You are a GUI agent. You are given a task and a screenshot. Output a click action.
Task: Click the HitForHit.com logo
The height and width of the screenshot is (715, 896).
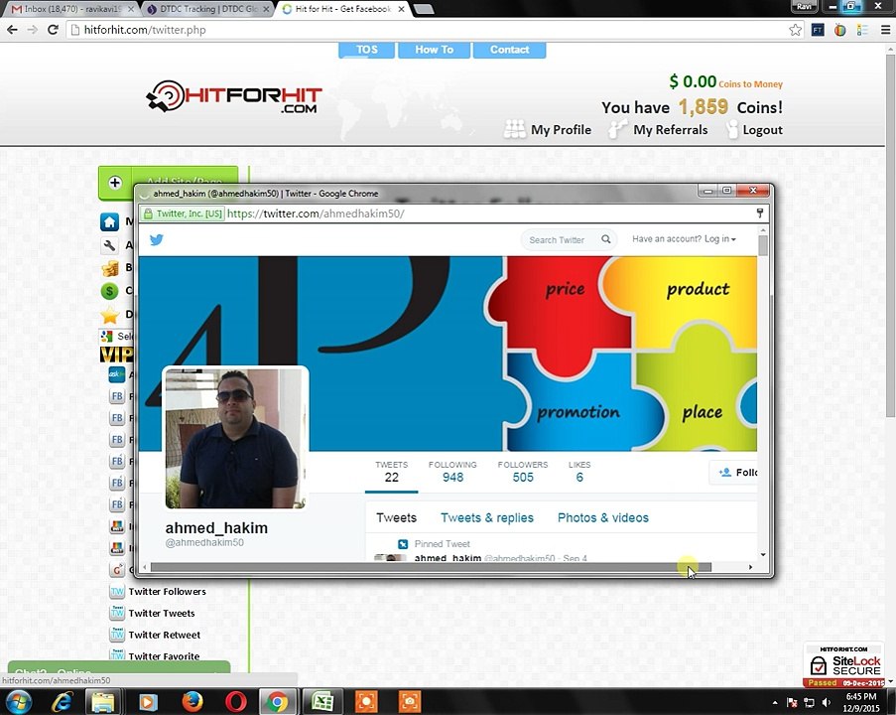click(234, 96)
